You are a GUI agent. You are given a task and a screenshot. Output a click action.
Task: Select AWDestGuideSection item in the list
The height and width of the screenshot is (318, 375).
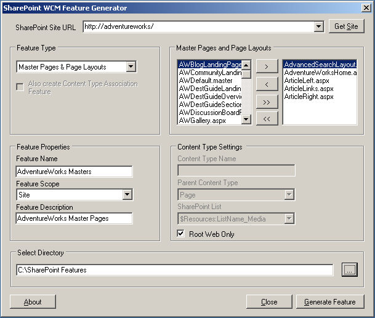[210, 105]
